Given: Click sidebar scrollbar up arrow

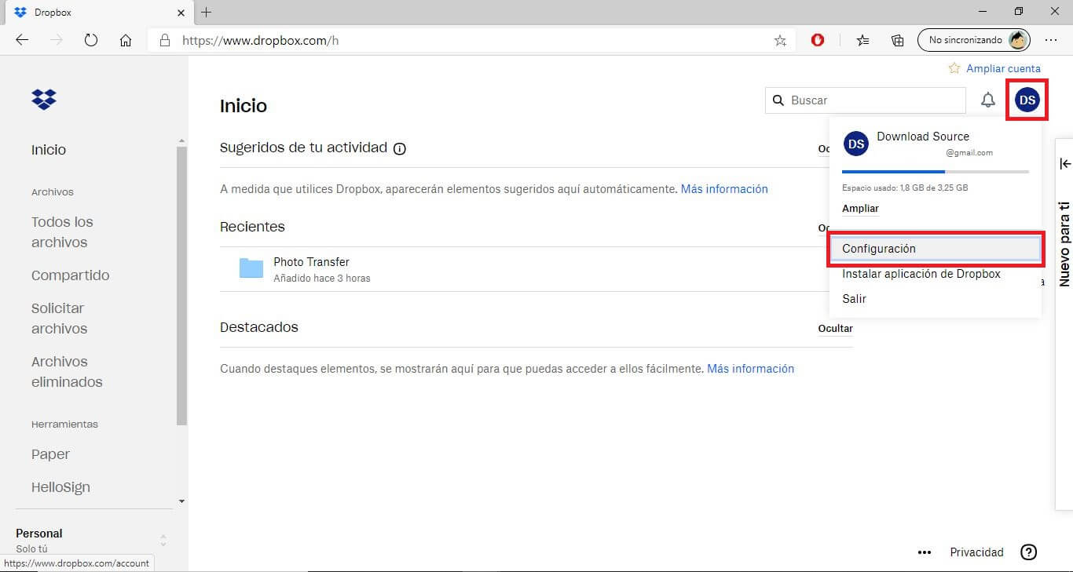Looking at the screenshot, I should click(x=182, y=141).
